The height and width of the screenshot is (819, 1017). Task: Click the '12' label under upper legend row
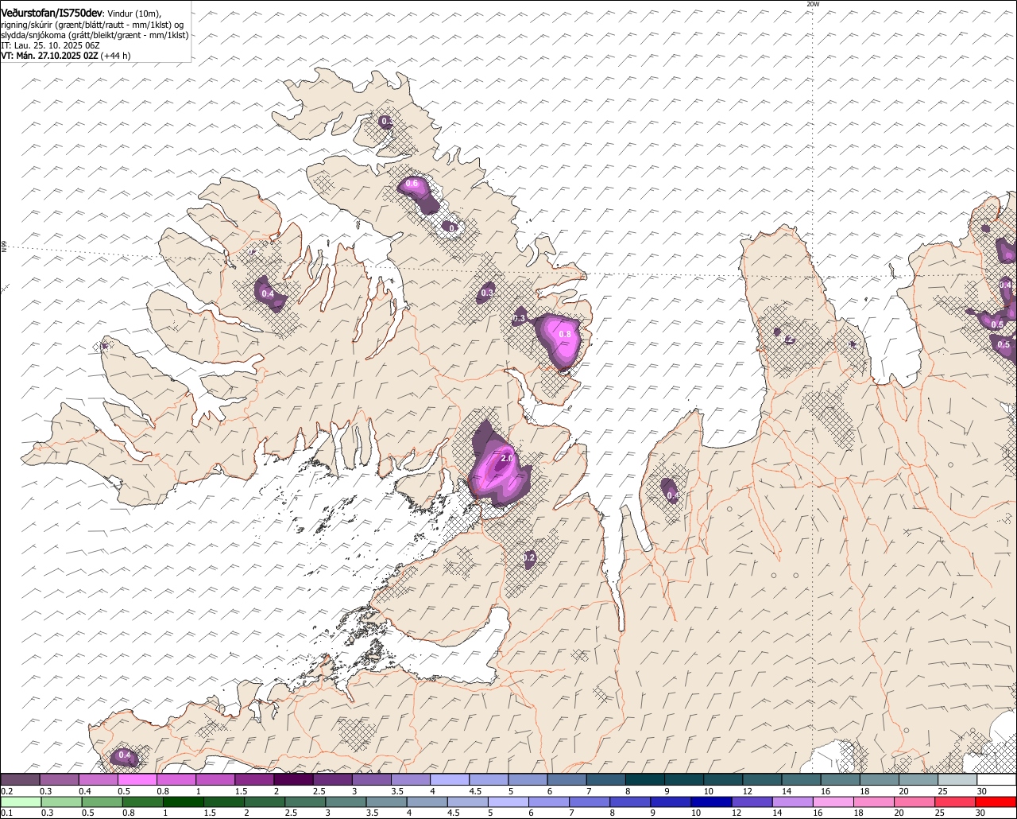(x=747, y=791)
